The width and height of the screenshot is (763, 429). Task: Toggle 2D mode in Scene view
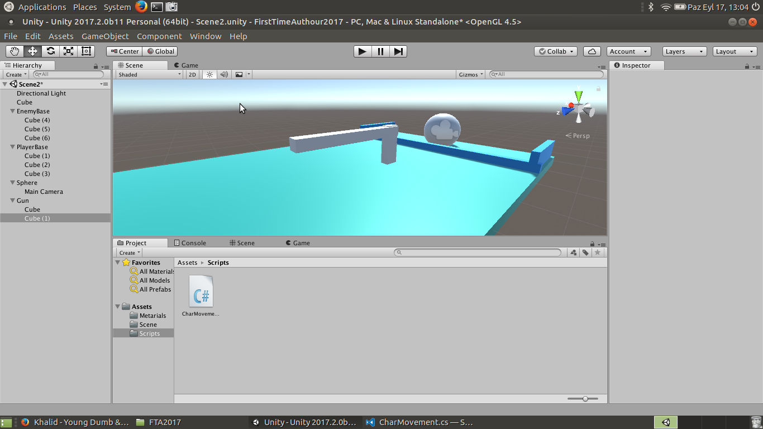[192, 74]
